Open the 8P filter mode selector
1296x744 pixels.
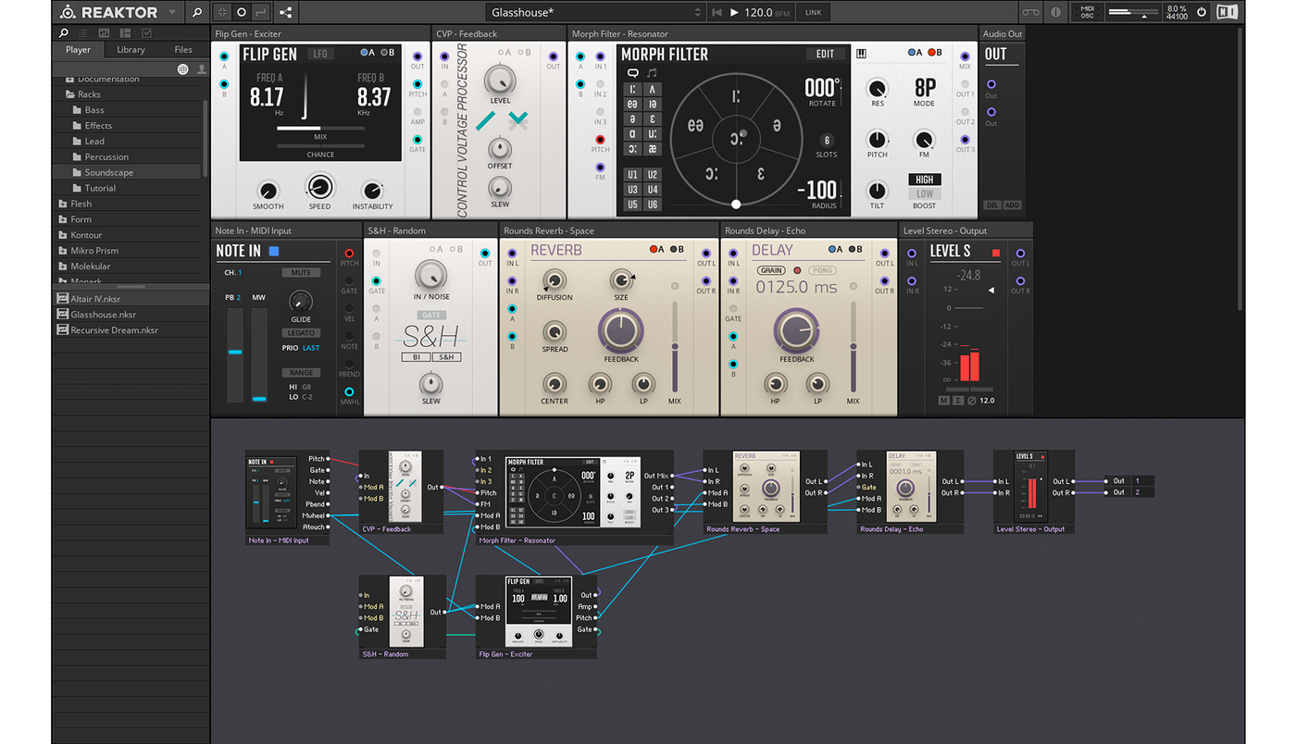point(925,88)
